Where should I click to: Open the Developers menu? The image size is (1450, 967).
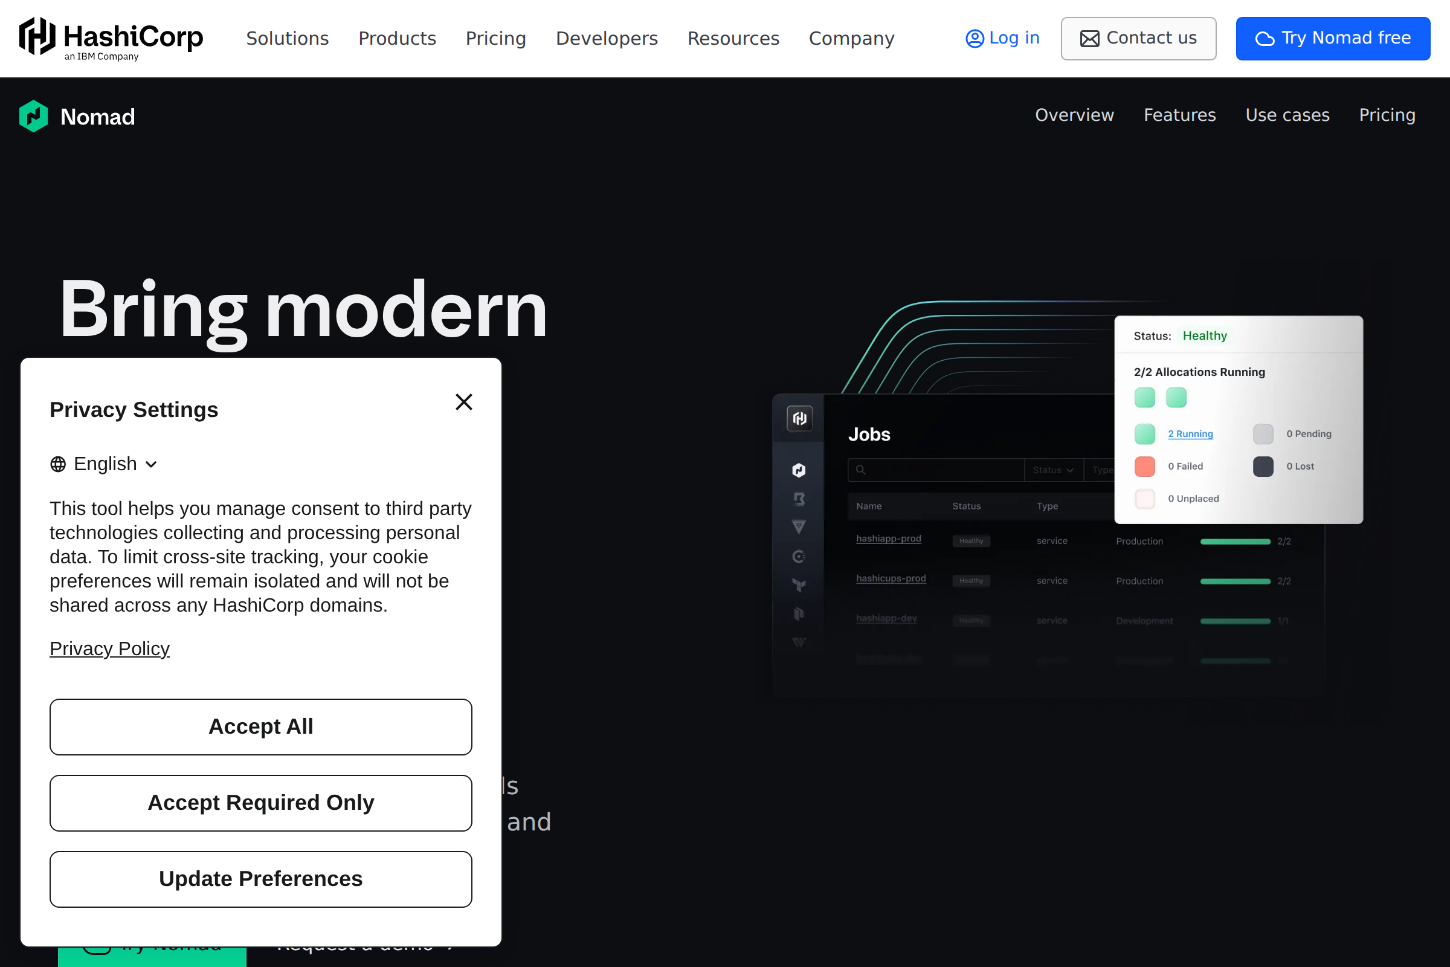(x=607, y=38)
